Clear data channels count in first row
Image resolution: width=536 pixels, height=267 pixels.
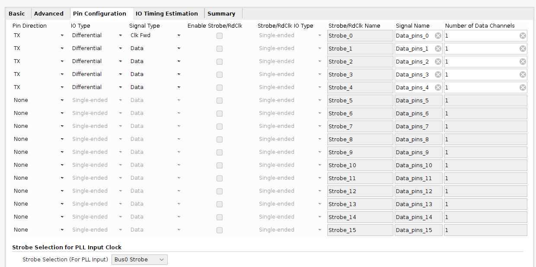523,36
